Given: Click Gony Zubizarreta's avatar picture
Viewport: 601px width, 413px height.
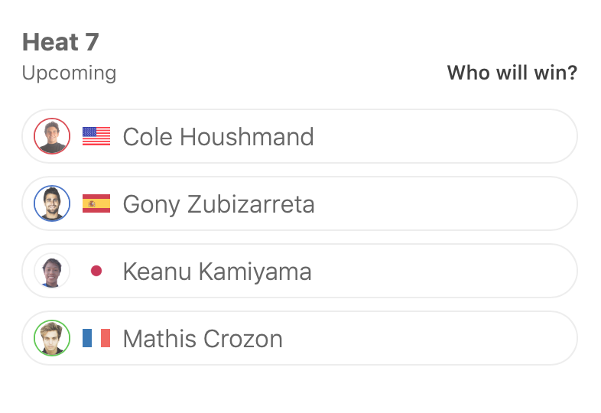Looking at the screenshot, I should coord(52,203).
